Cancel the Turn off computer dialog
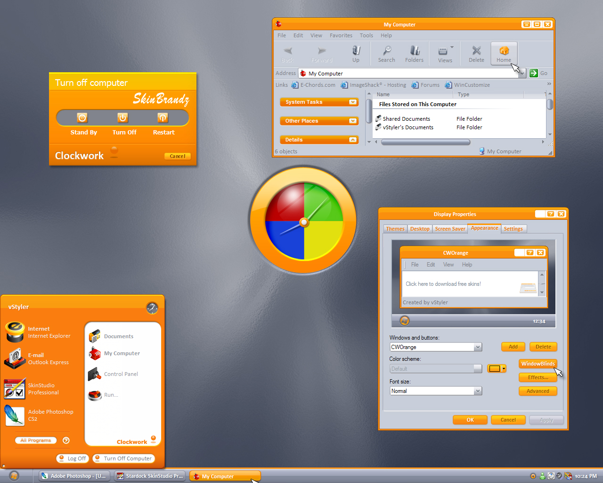Screen dimensions: 603x483 [x=178, y=156]
